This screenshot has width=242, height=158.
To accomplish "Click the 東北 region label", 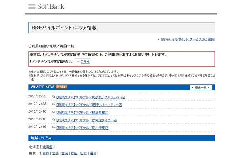I will [x=32, y=153].
